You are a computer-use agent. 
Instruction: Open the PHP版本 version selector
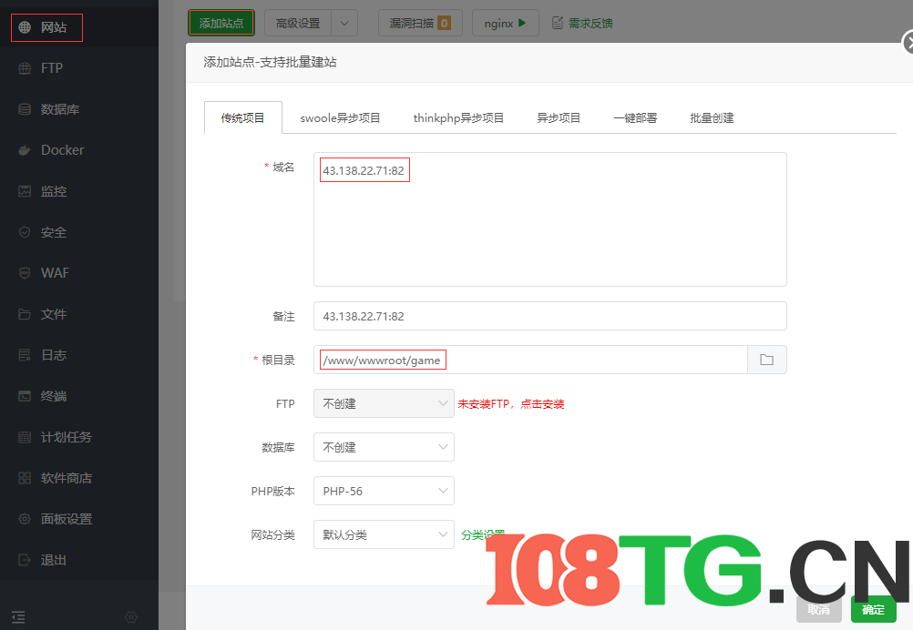click(x=384, y=491)
